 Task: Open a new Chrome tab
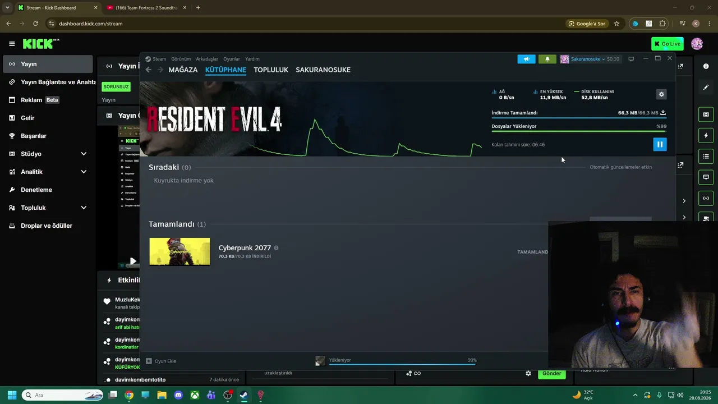198,8
